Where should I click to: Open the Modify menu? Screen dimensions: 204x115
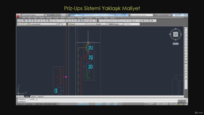click(x=80, y=18)
